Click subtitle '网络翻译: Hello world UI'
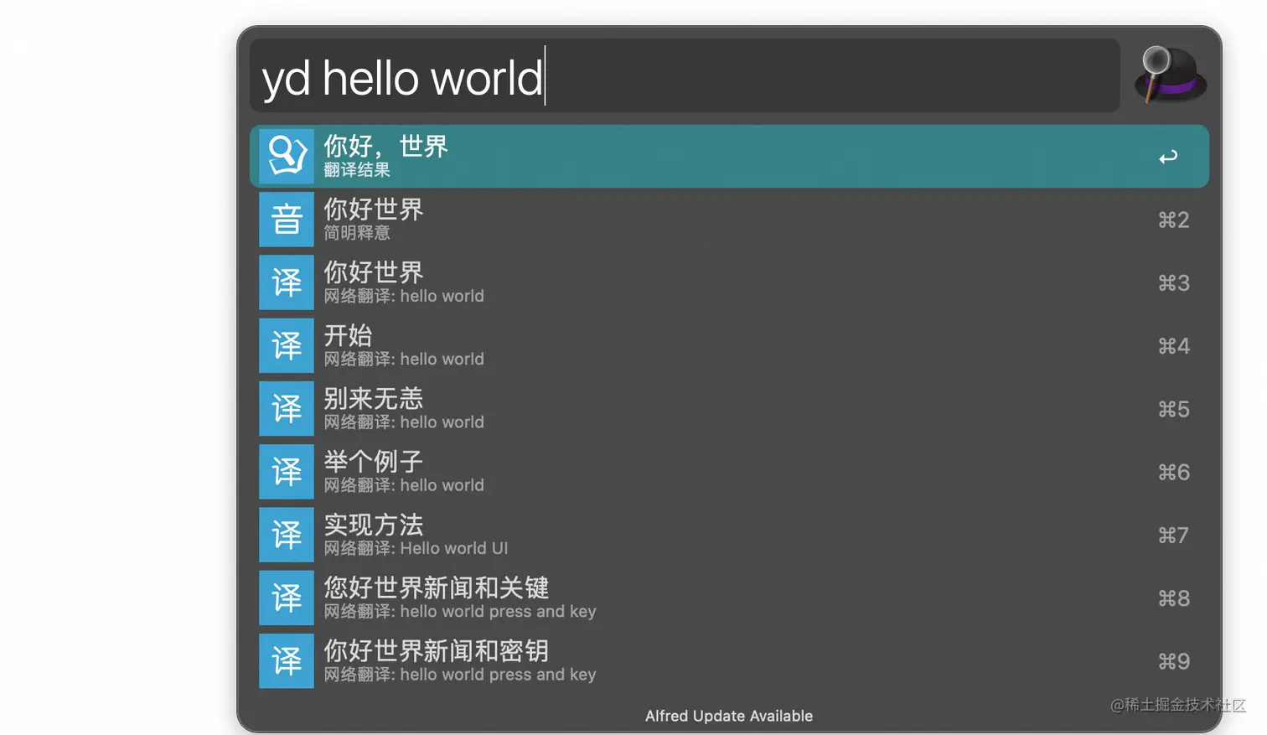The height and width of the screenshot is (735, 1267). [416, 548]
